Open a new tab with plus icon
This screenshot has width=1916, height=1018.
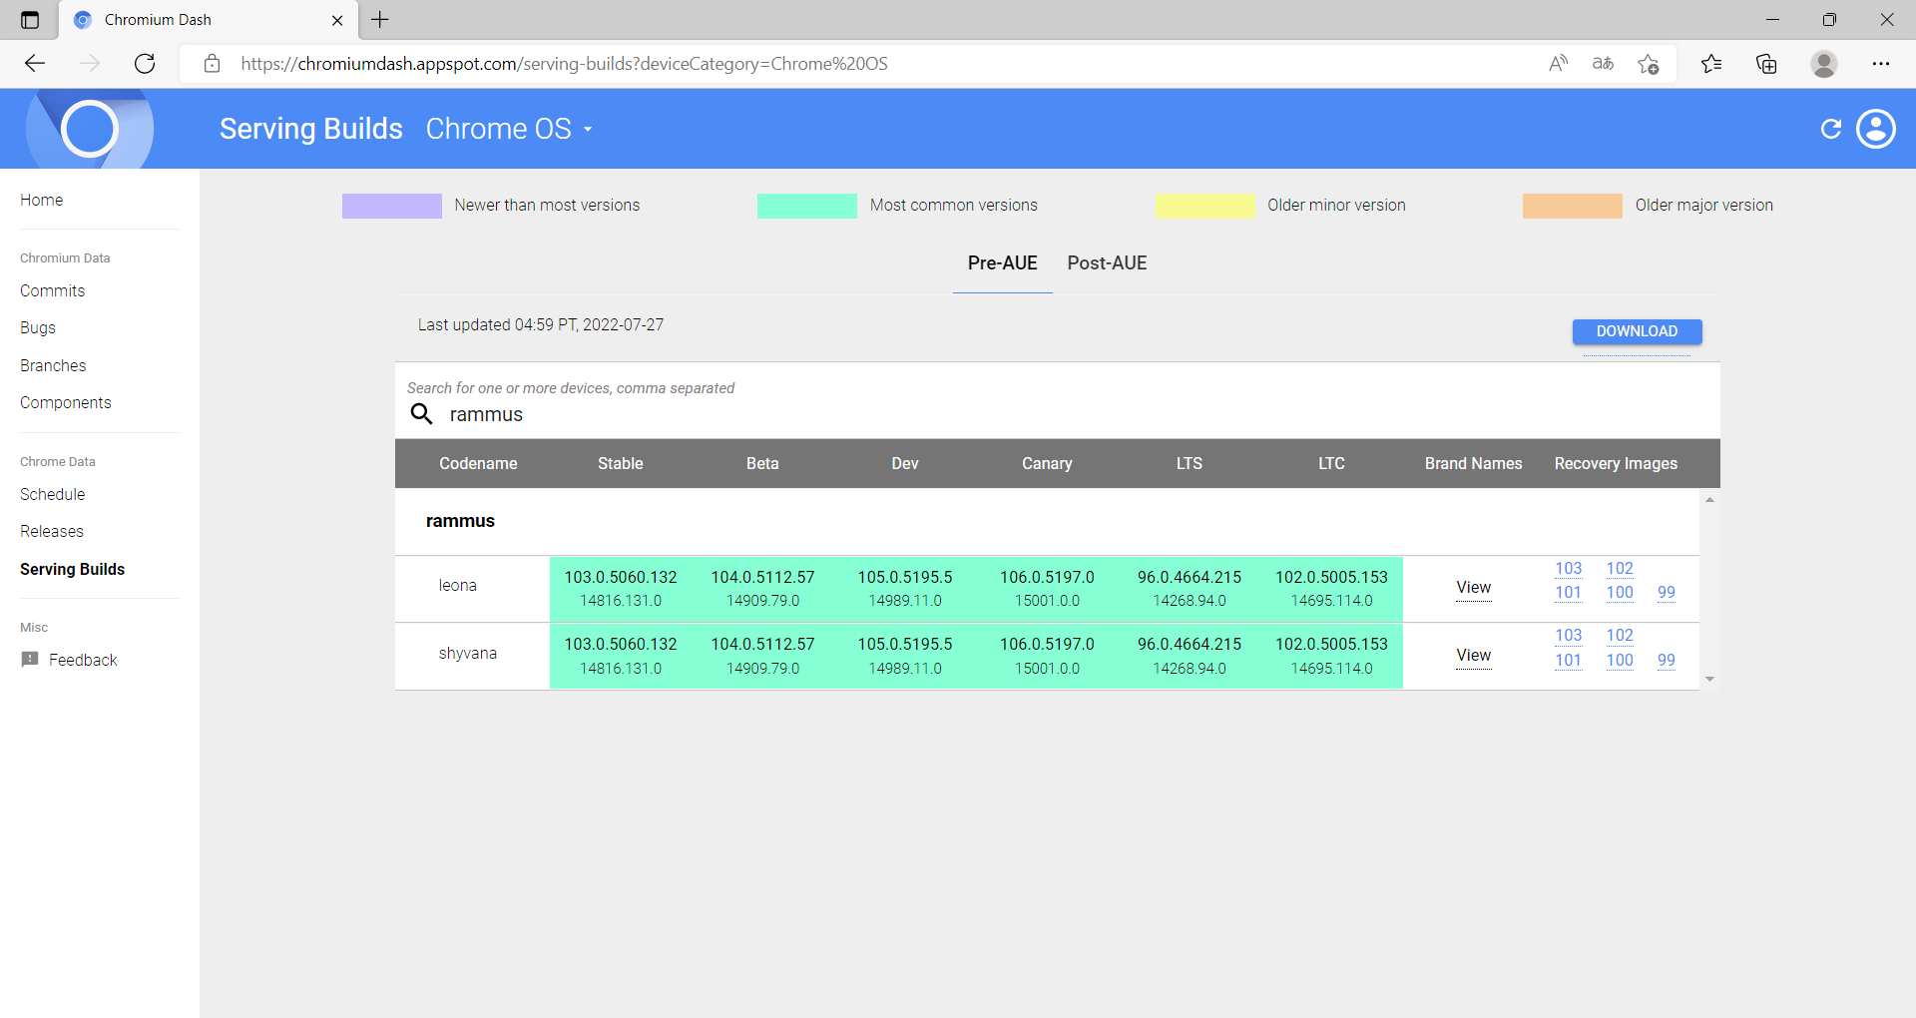coord(380,20)
